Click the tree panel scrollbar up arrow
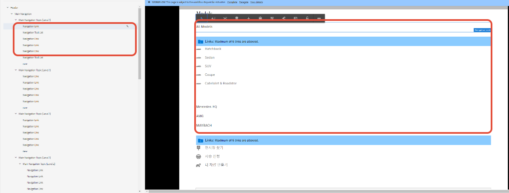This screenshot has width=509, height=193. point(140,6)
